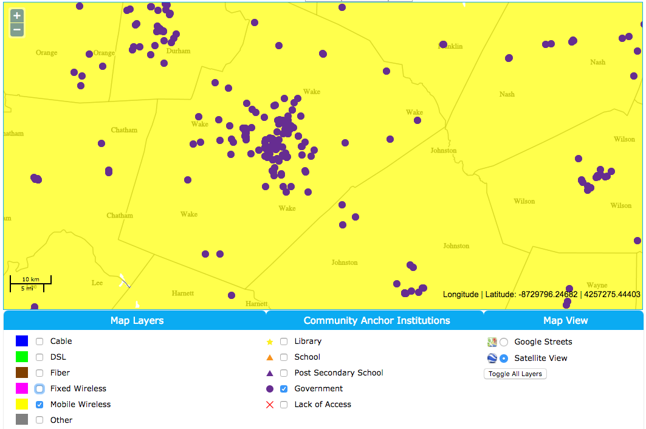Click the orange School triangle icon
Screen dimensions: 646x429
click(x=270, y=357)
